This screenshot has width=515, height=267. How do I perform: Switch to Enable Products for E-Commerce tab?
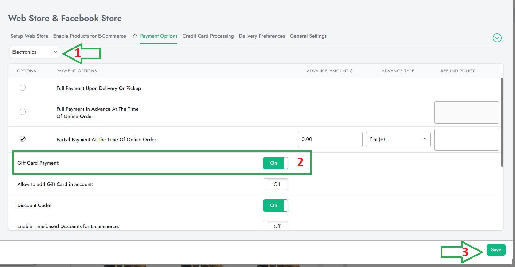coord(90,36)
